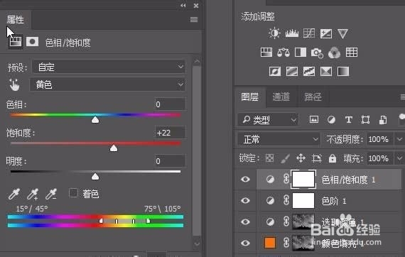This screenshot has width=405, height=257.
Task: Add a Posterize adjustment
Action: 292,71
